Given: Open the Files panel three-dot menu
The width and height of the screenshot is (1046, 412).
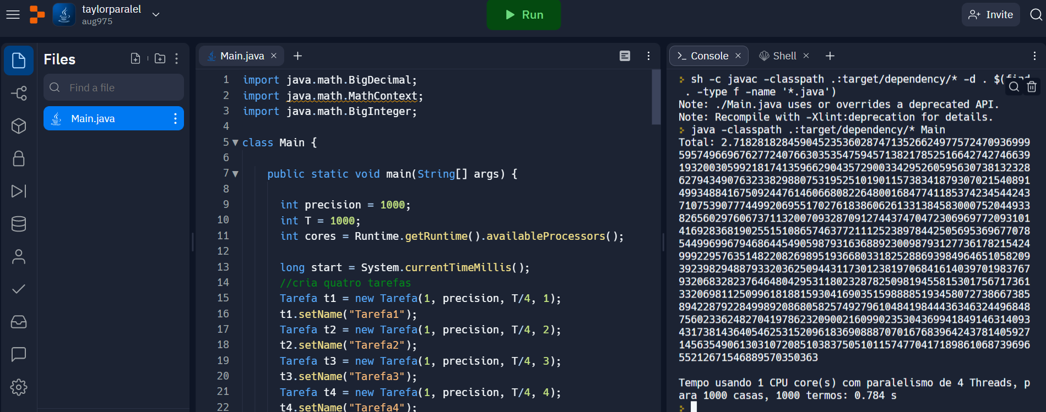Looking at the screenshot, I should click(176, 58).
